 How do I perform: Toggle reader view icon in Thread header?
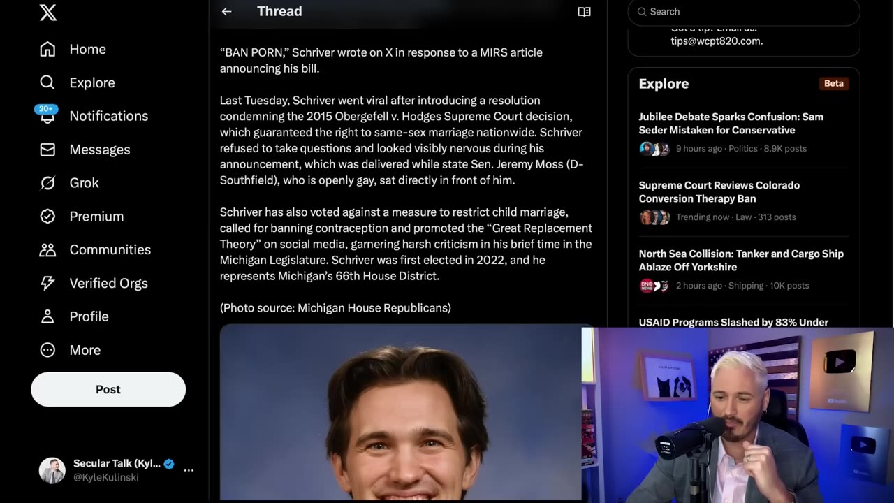(585, 11)
